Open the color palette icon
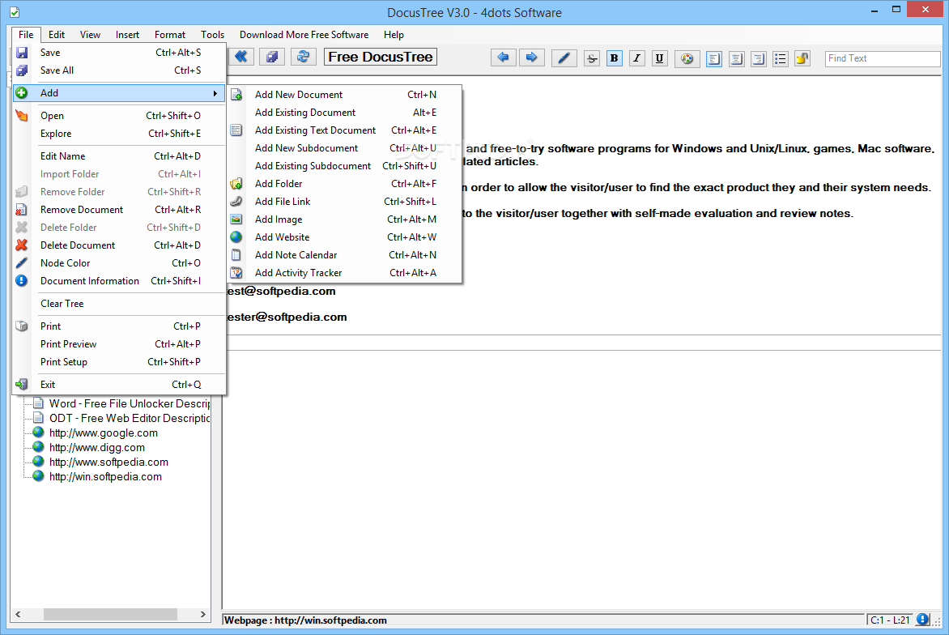 click(x=687, y=58)
